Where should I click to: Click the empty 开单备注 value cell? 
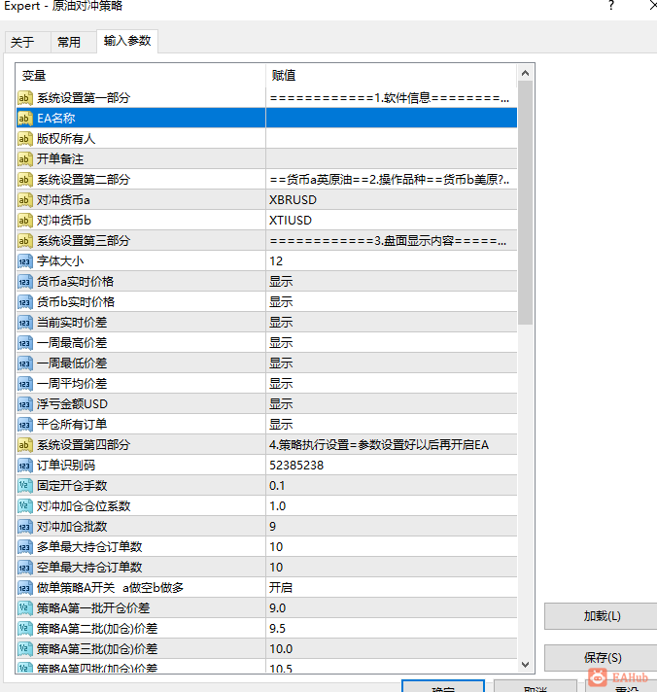tap(392, 158)
